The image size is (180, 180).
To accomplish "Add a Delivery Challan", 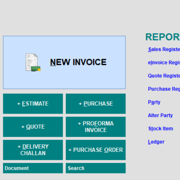I will coord(33,150).
